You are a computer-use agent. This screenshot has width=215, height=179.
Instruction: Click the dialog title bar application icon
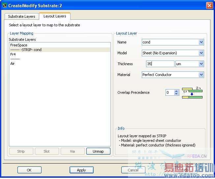(x=5, y=6)
